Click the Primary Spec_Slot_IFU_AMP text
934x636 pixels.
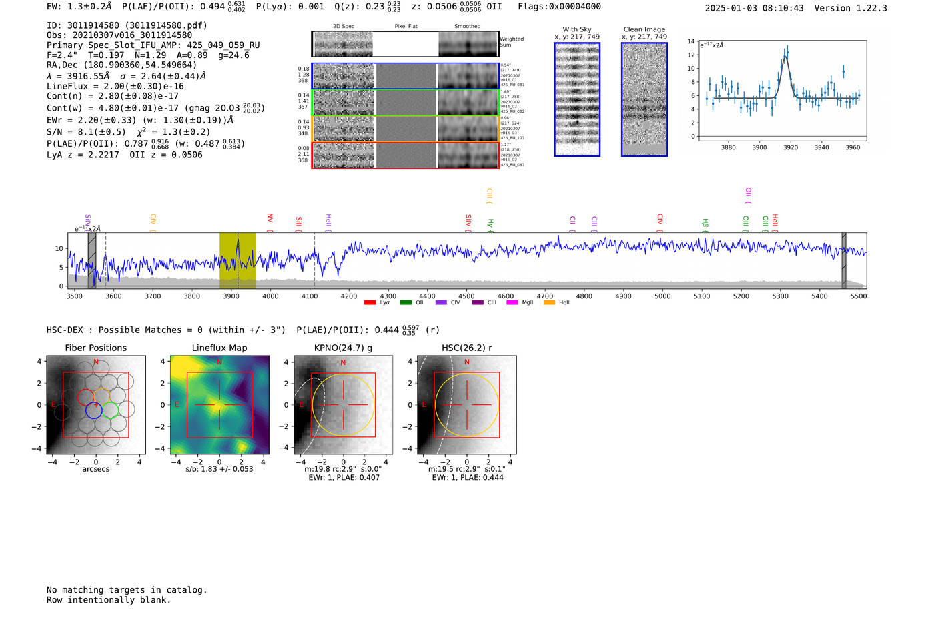coord(153,45)
